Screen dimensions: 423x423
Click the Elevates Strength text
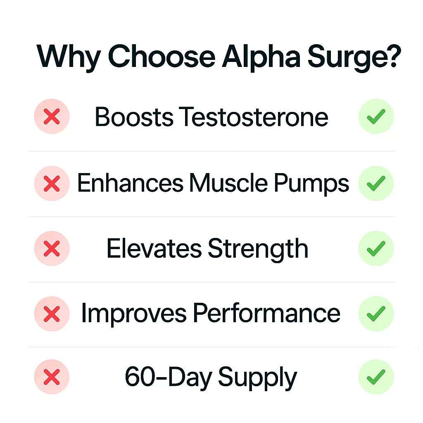point(207,250)
